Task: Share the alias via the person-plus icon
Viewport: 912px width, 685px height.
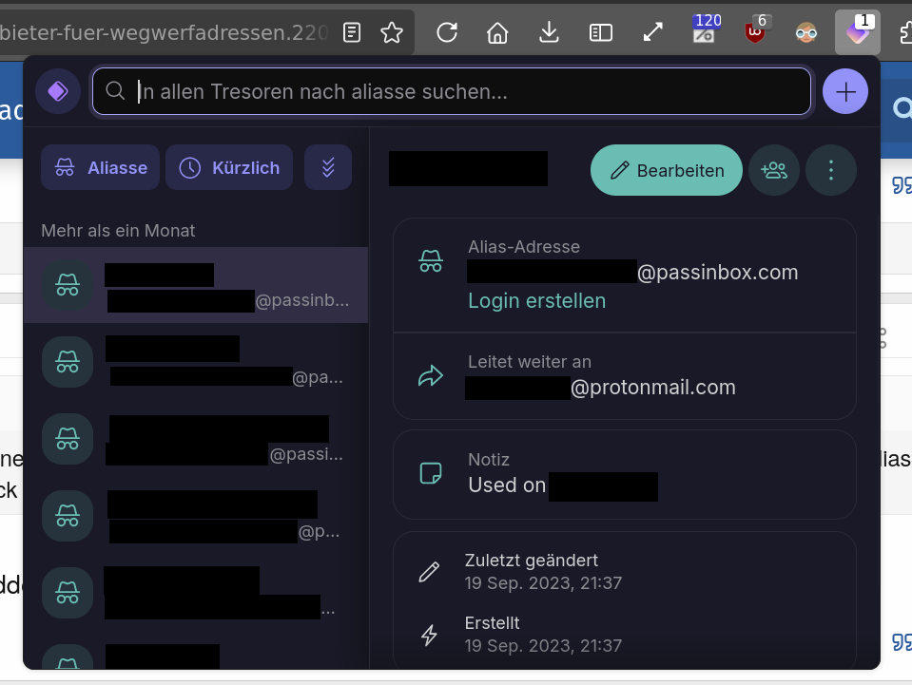Action: pos(774,170)
